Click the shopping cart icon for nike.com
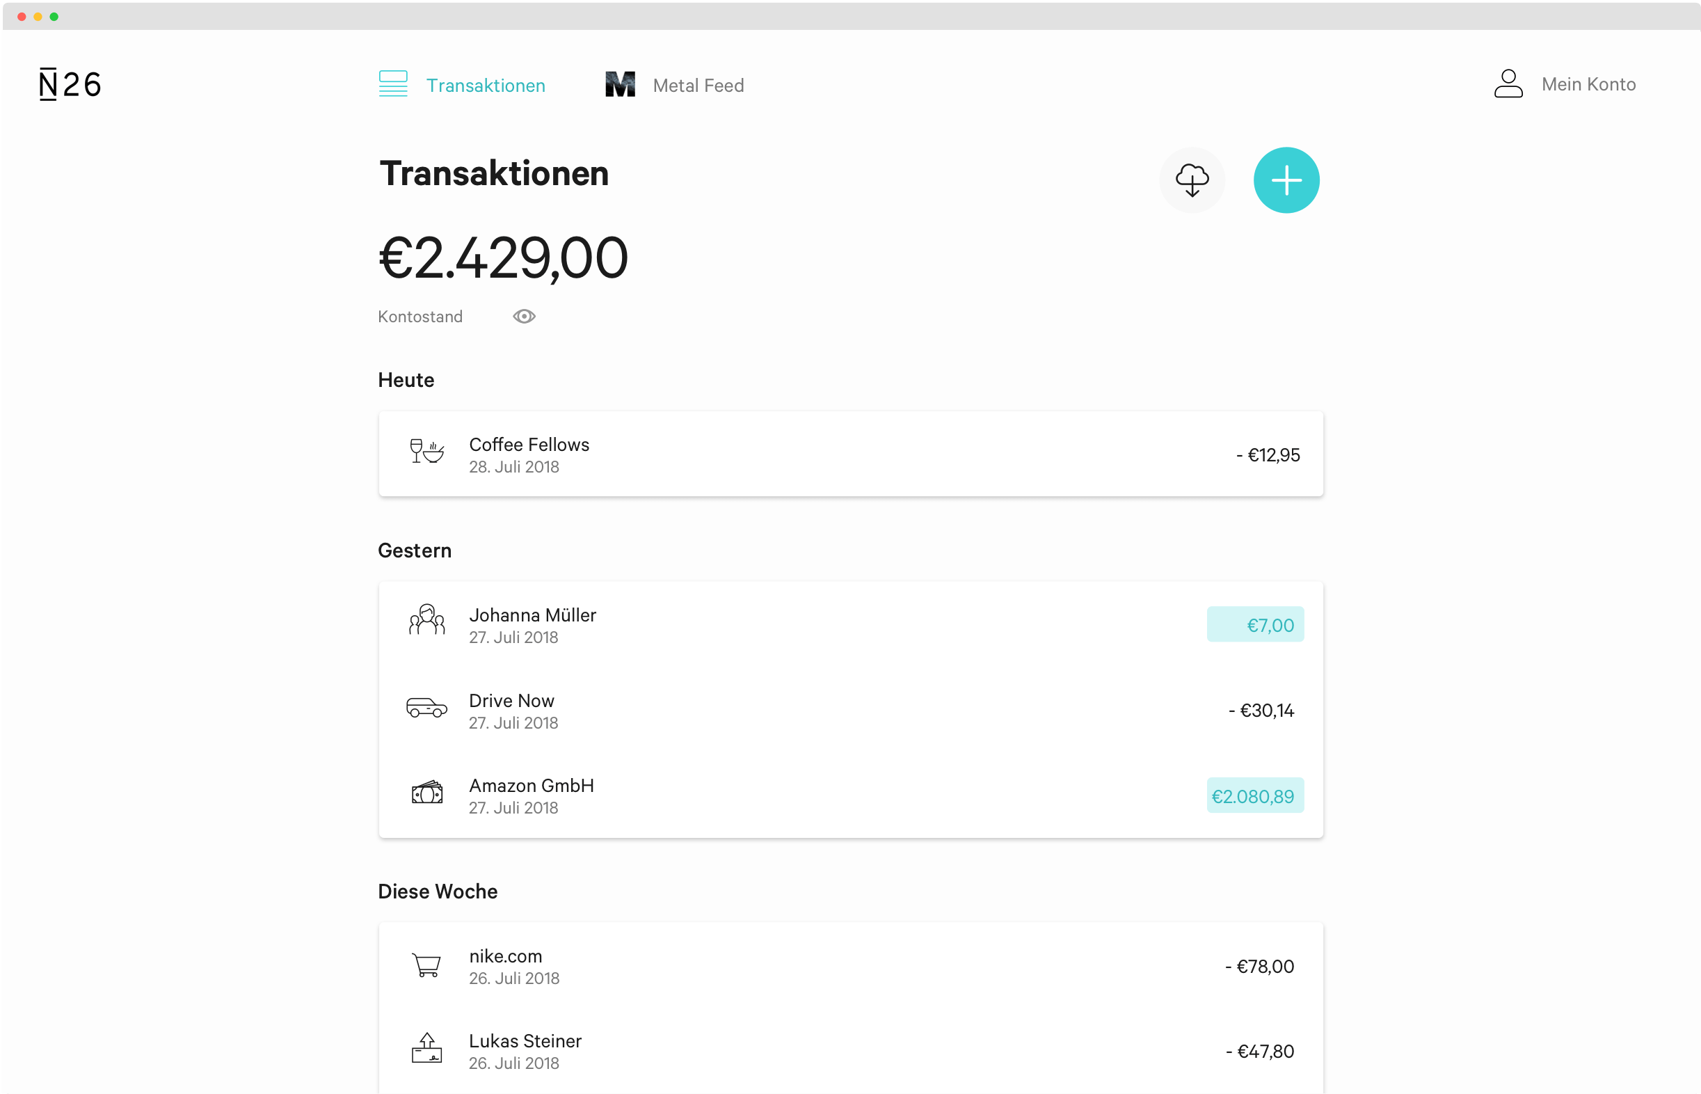This screenshot has height=1094, width=1701. click(426, 965)
